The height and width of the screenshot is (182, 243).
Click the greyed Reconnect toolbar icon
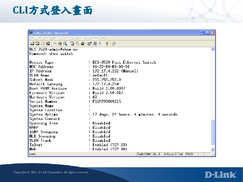click(43, 43)
